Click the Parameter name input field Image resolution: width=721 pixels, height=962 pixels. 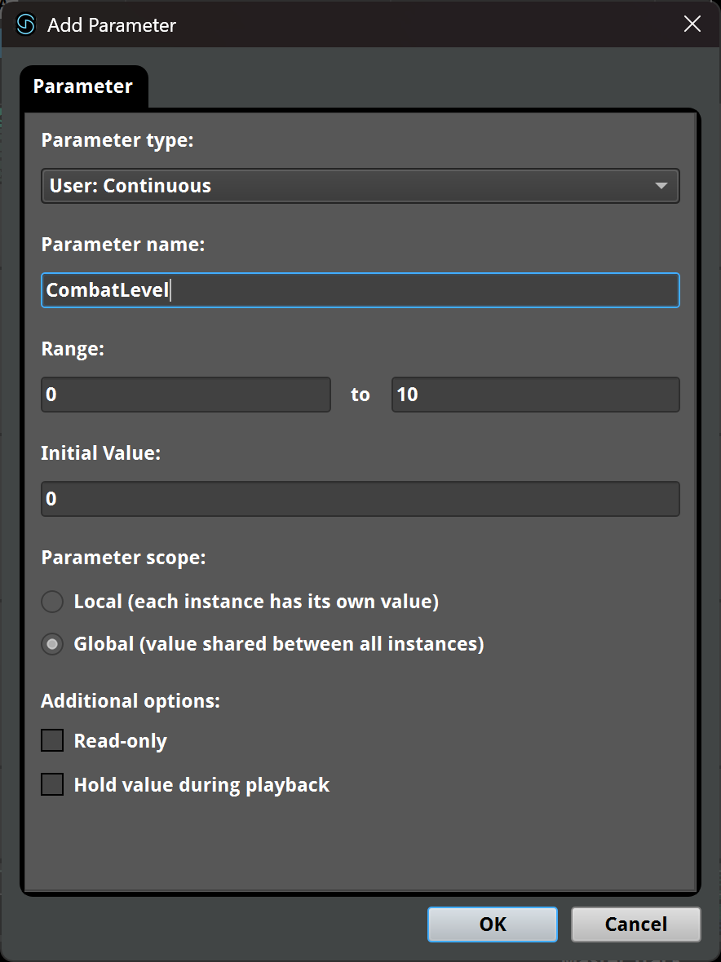(360, 290)
